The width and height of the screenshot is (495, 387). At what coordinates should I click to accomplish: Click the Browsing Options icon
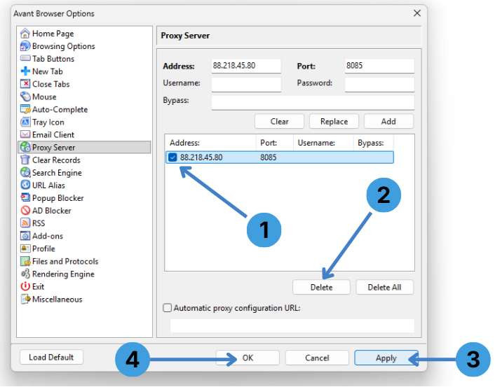(x=25, y=46)
